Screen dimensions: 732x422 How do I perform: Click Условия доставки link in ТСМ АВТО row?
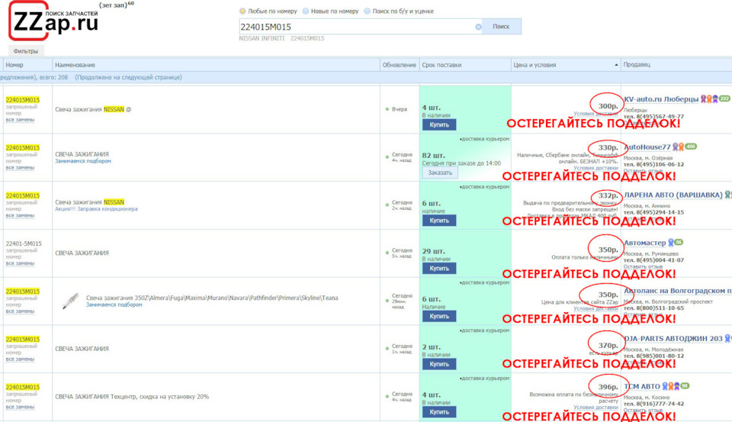click(x=596, y=408)
